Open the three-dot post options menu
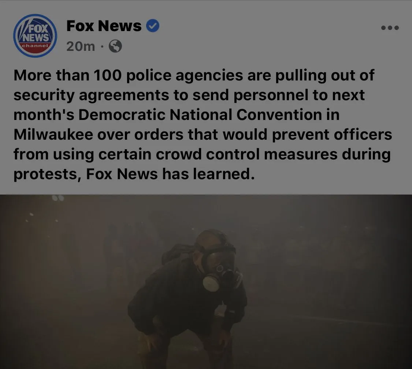The height and width of the screenshot is (369, 412). pyautogui.click(x=390, y=27)
